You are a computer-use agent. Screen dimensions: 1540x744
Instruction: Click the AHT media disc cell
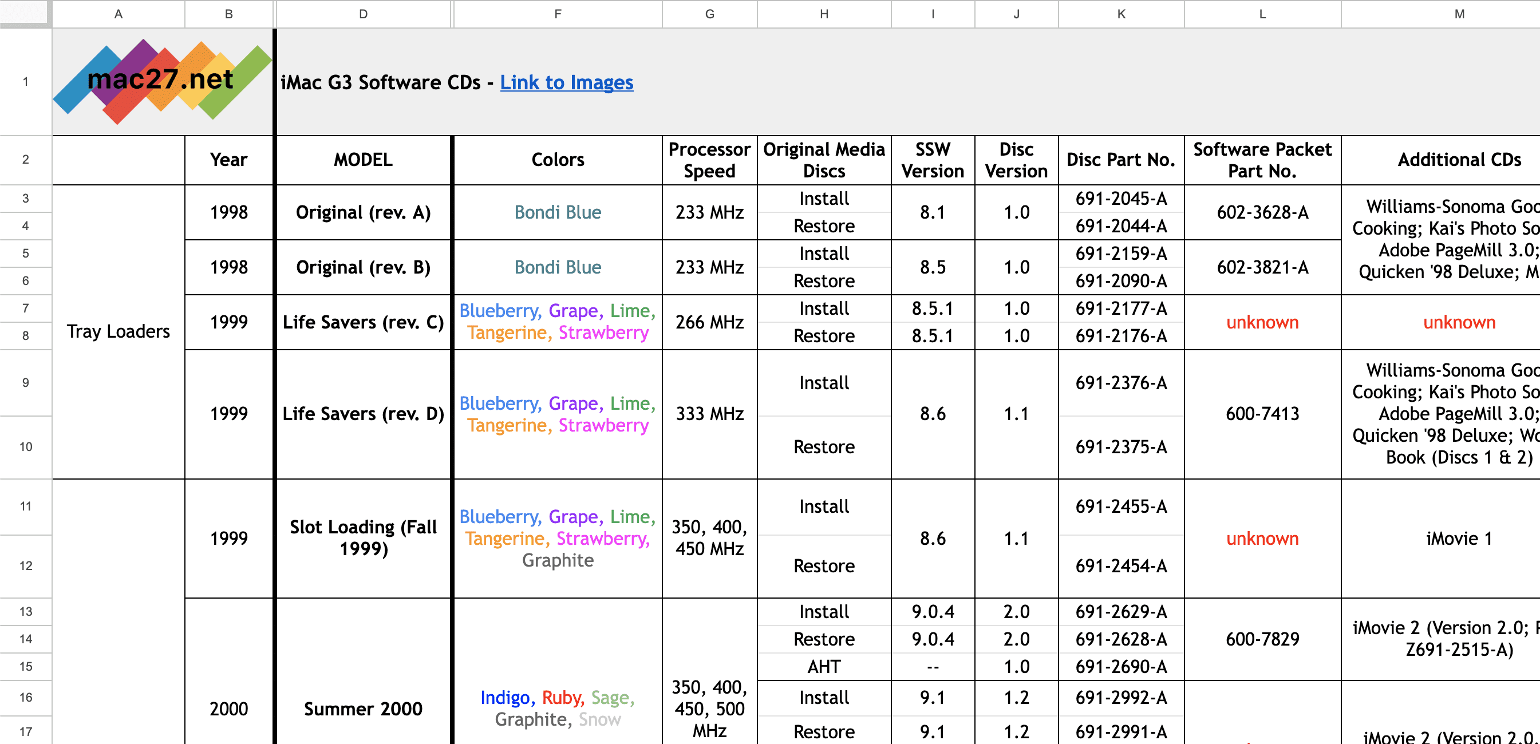tap(823, 666)
